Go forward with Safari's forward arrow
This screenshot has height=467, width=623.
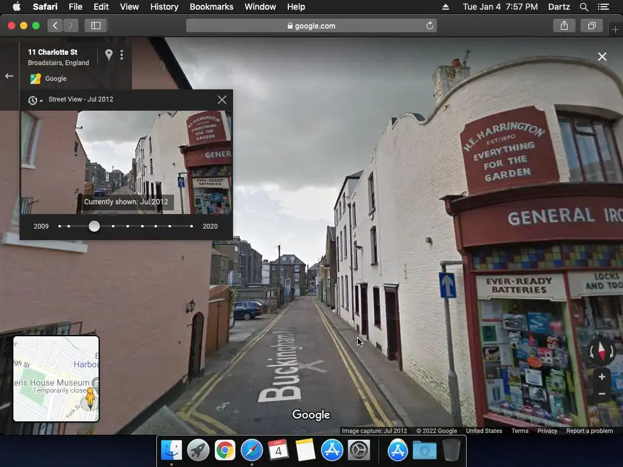[x=71, y=26]
